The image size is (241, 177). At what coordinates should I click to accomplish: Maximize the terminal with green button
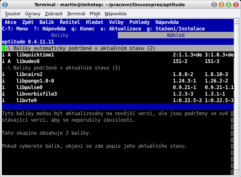[x=229, y=5]
